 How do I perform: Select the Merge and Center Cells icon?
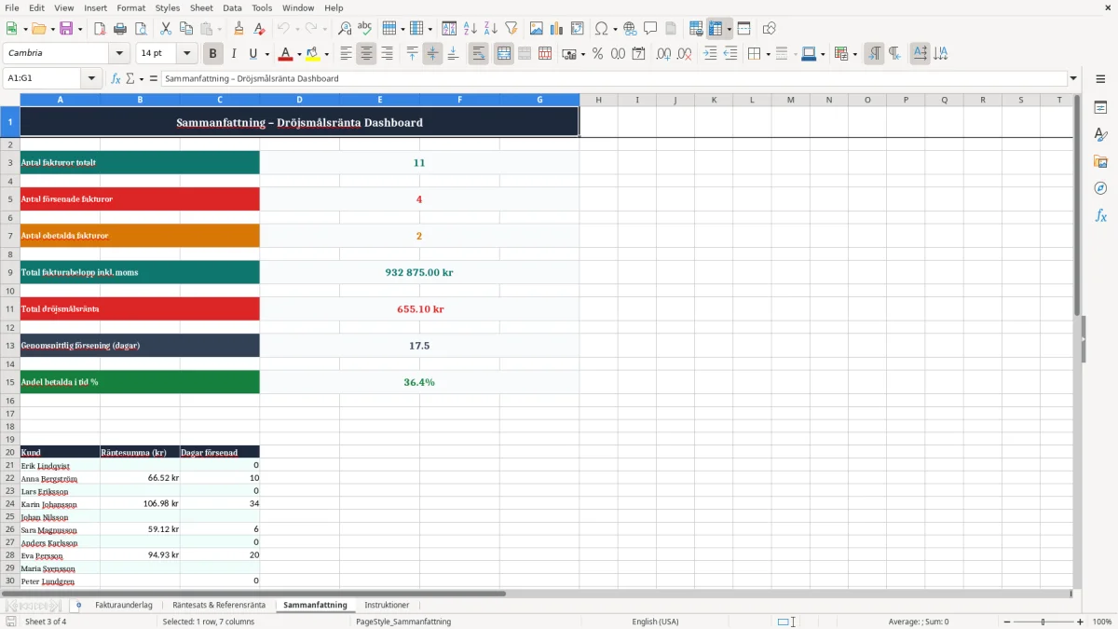504,54
